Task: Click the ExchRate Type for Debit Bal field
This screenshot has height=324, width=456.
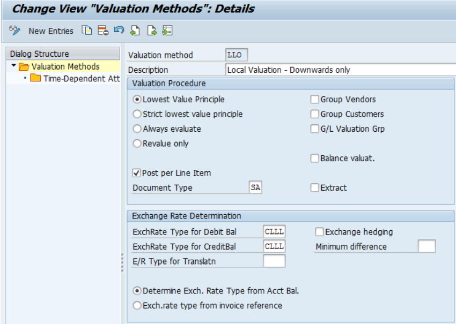Action: [x=274, y=232]
